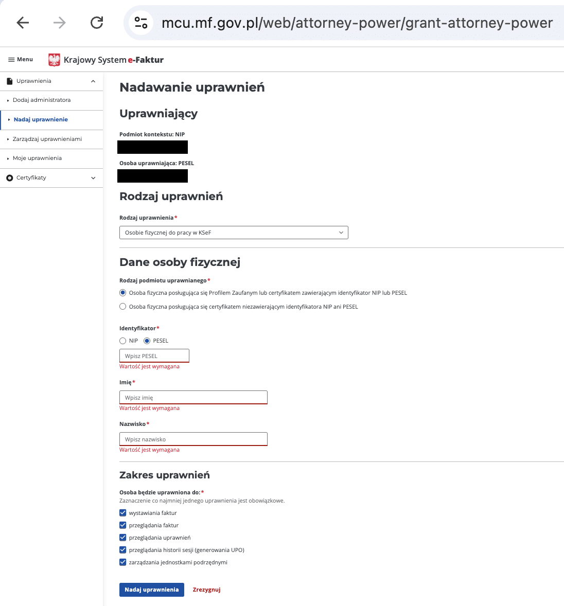Screen dimensions: 564x606
Task: Click the Polish eagle emblem logo
Action: (x=54, y=60)
